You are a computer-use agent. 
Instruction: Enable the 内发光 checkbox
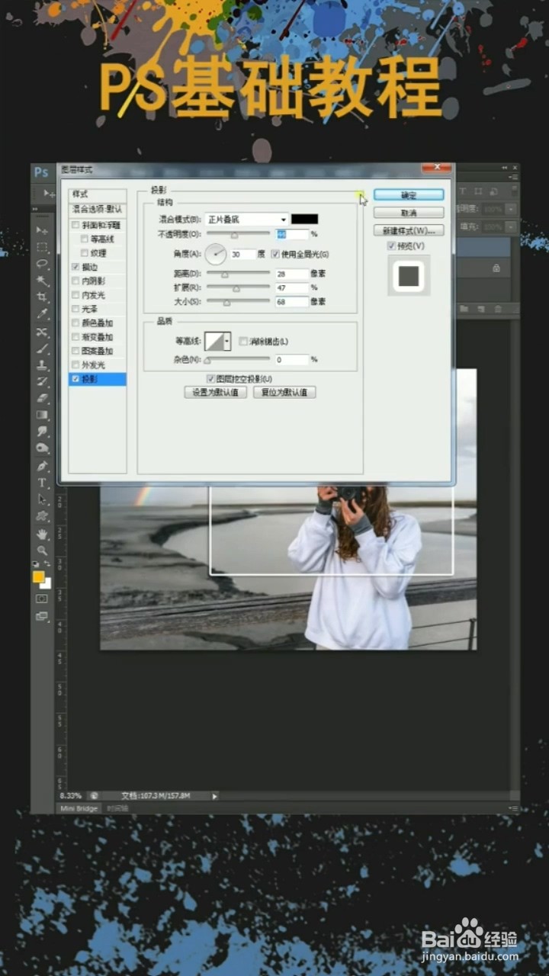75,295
